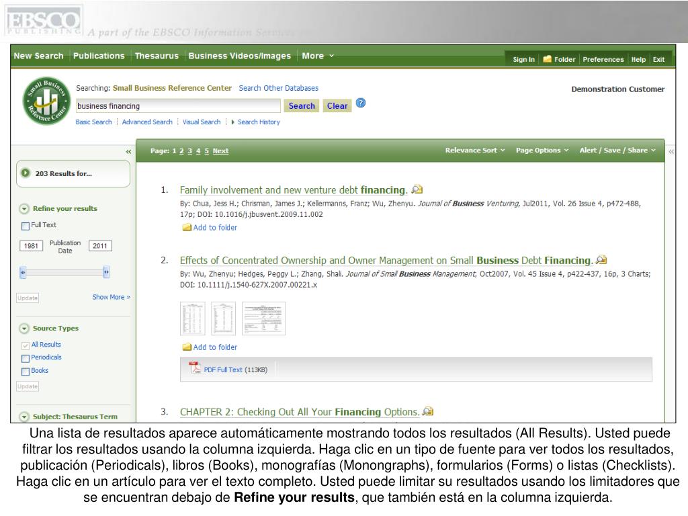688x516 pixels.
Task: Click the blue help question mark icon
Action: (361, 103)
